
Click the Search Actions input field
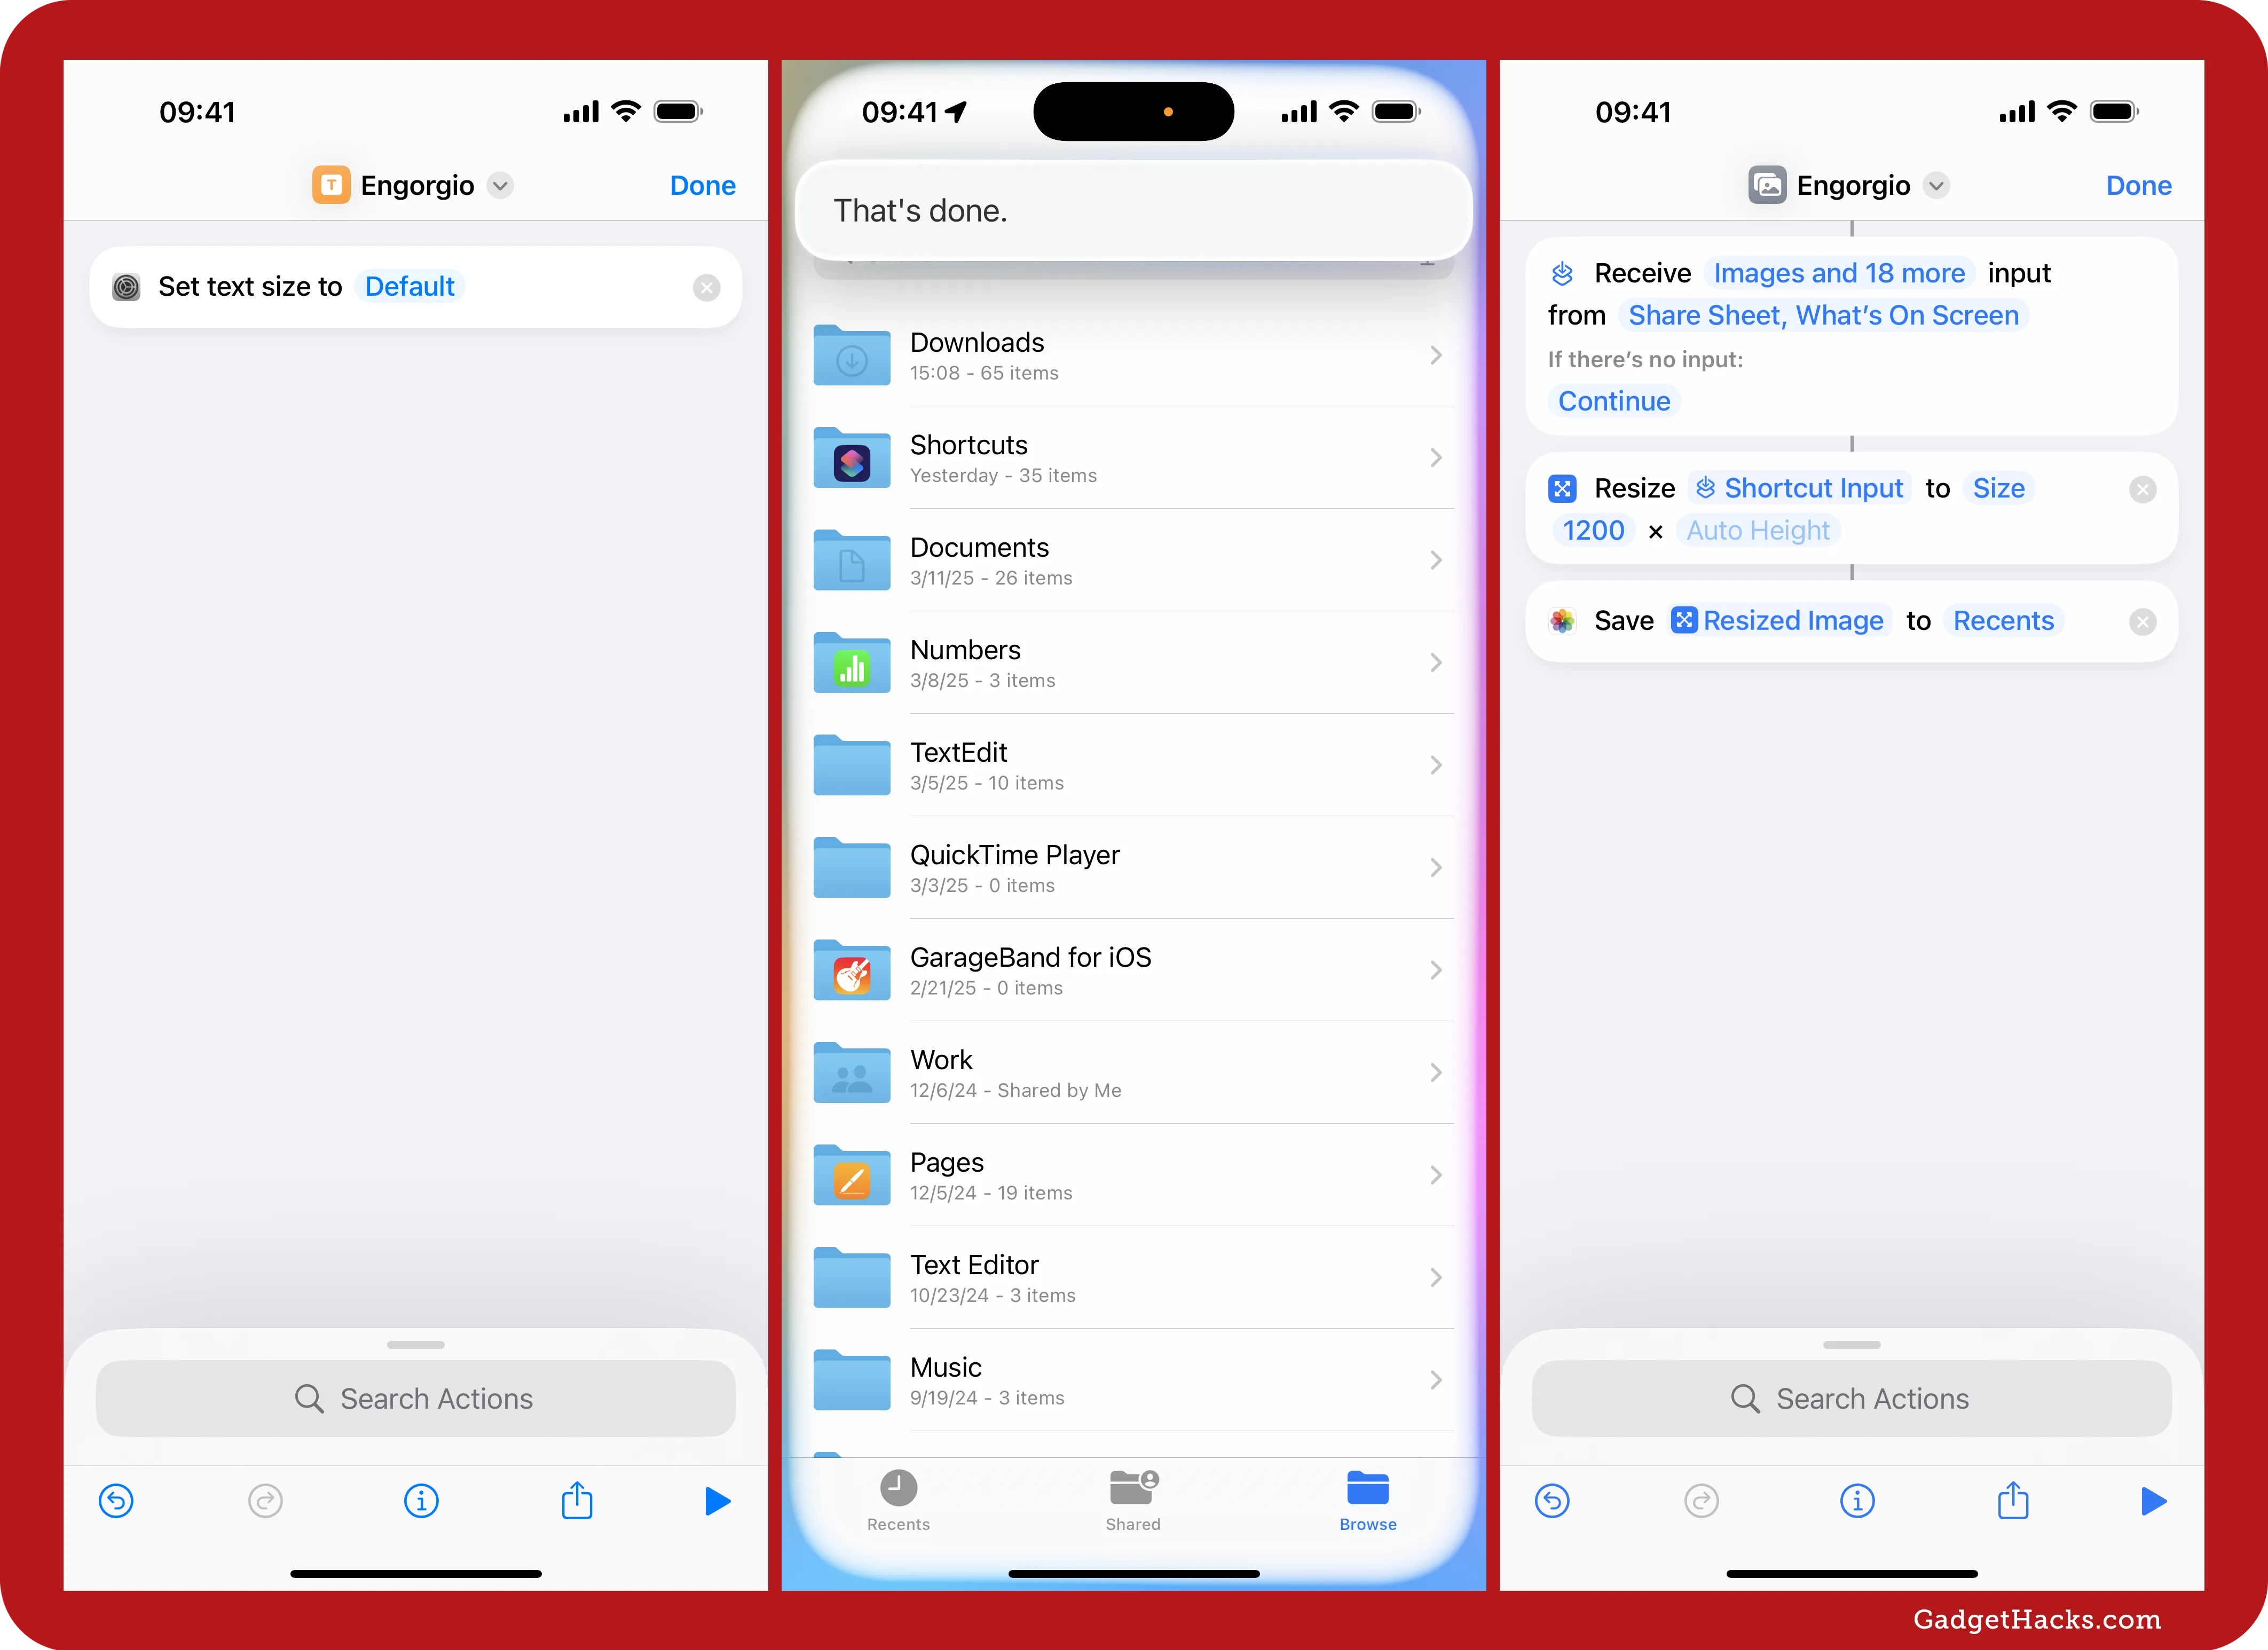point(418,1398)
